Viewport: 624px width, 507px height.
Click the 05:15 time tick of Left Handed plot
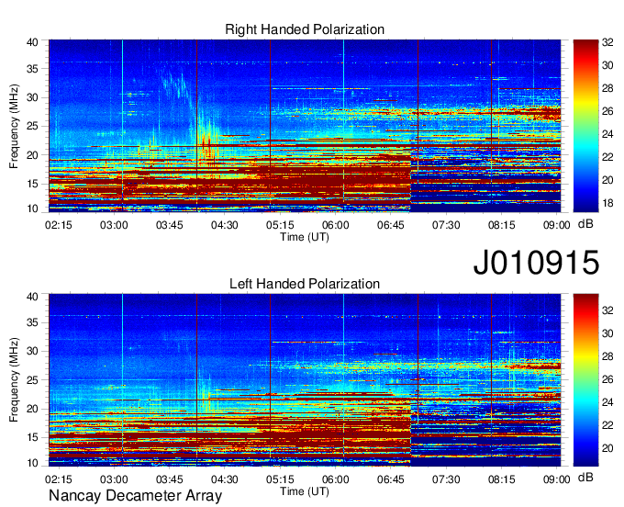tap(280, 479)
